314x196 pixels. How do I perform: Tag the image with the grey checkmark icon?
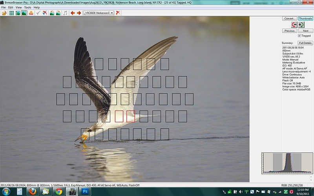tap(38, 13)
